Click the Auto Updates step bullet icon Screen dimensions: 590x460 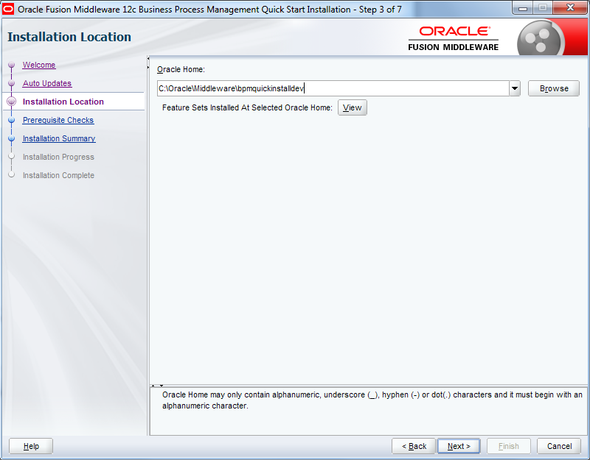click(x=11, y=83)
